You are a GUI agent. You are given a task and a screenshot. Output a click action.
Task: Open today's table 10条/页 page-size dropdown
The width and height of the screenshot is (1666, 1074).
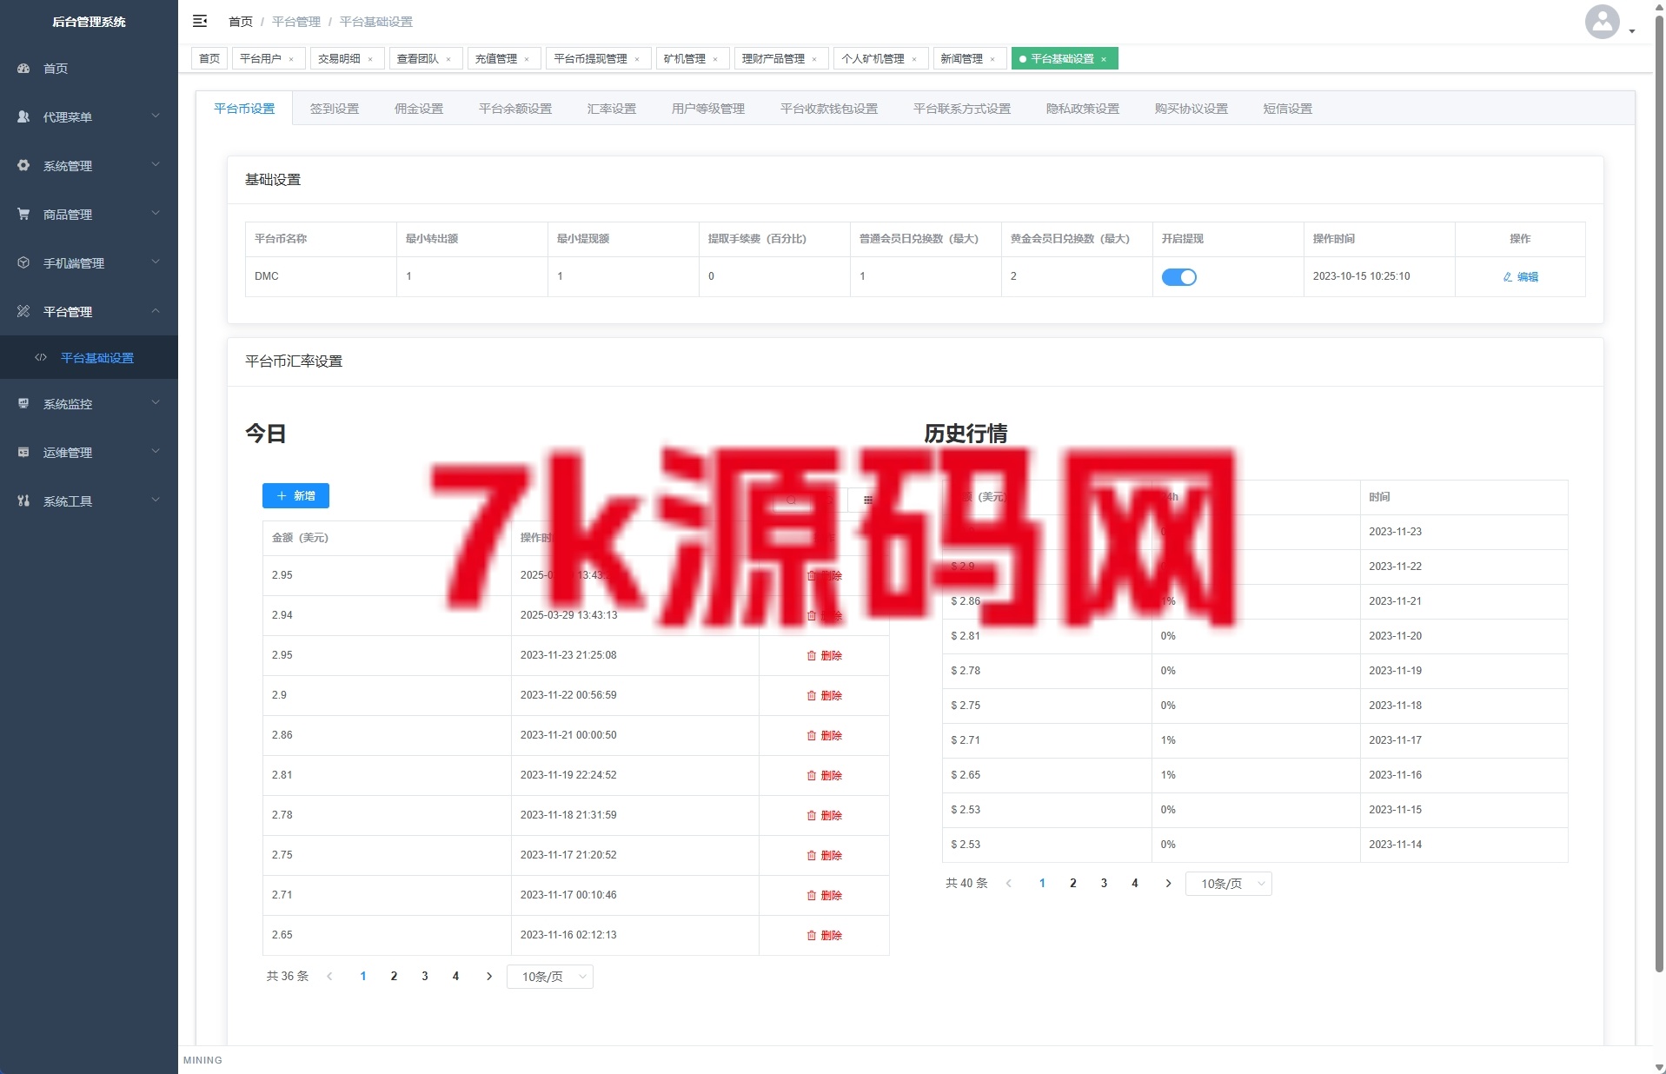tap(550, 977)
